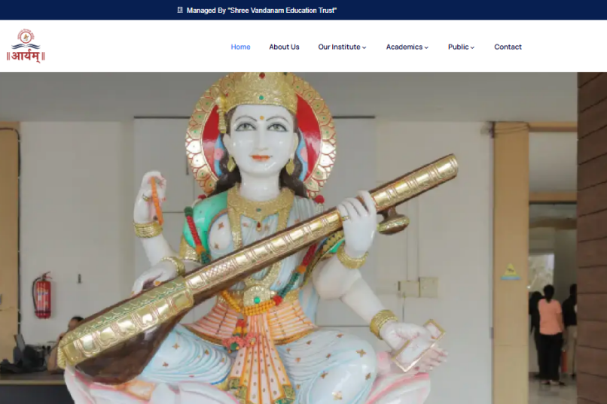Click the building icon before Managed By
Screen dimensions: 607x404
[179, 11]
